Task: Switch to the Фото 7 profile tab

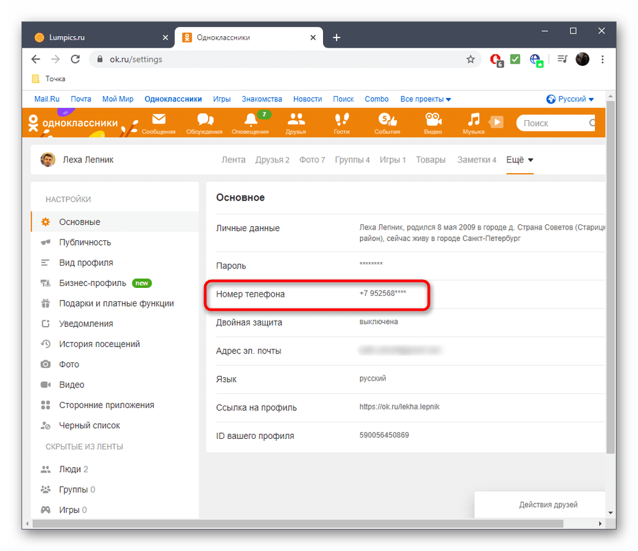Action: click(x=312, y=160)
